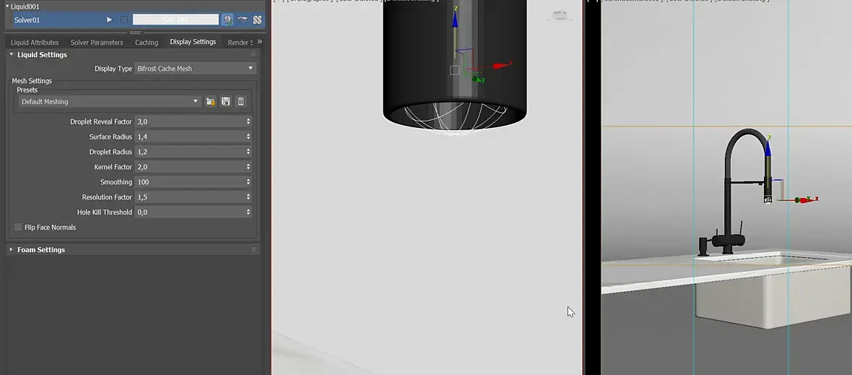Toggle the highlighted solver display icon beside progress bar

[x=227, y=20]
